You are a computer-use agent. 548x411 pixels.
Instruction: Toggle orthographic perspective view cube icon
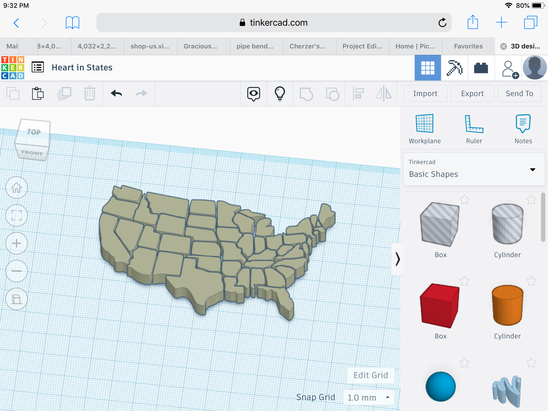point(17,299)
